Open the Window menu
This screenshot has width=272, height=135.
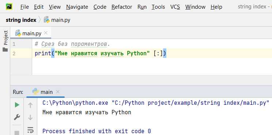pos(195,7)
